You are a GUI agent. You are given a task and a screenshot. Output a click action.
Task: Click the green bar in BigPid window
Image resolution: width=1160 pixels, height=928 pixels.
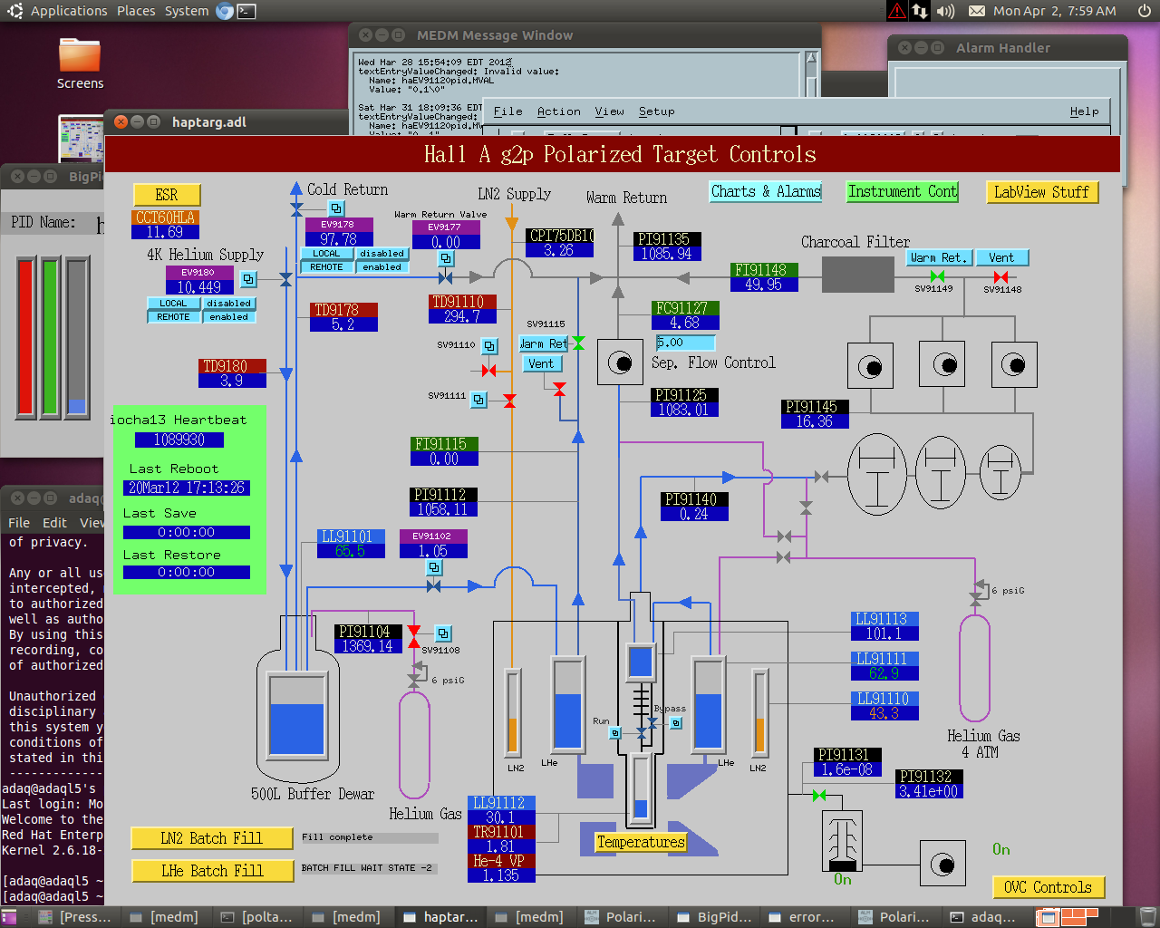tap(51, 337)
